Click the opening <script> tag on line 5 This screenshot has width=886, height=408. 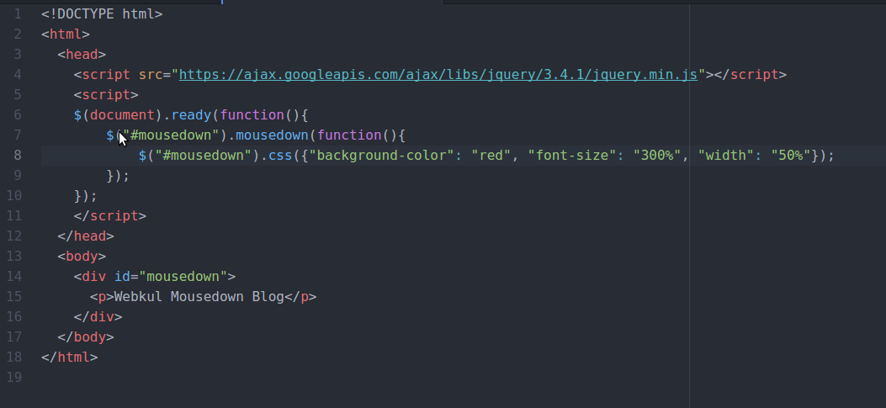click(106, 95)
